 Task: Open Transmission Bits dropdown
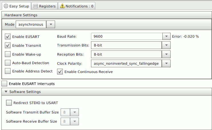coord(166,45)
